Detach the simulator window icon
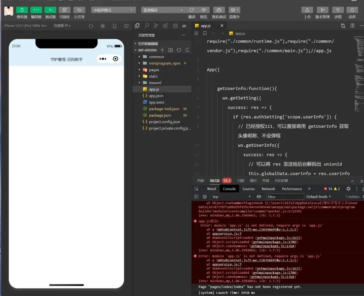This screenshot has width=364, height=296. point(126,26)
